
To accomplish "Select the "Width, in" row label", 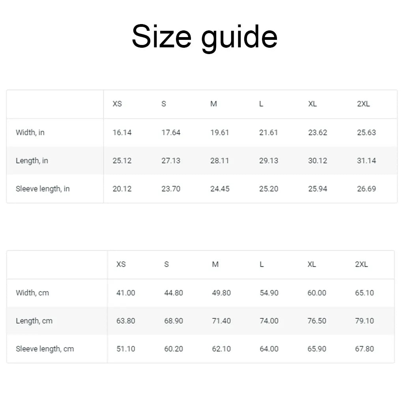I will point(30,133).
